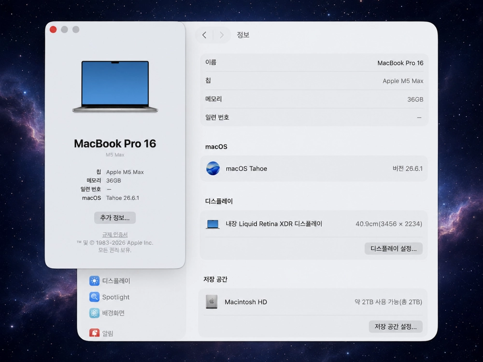Image resolution: width=483 pixels, height=362 pixels.
Task: Click the back arrow in the 정보 toolbar
Action: tap(204, 35)
